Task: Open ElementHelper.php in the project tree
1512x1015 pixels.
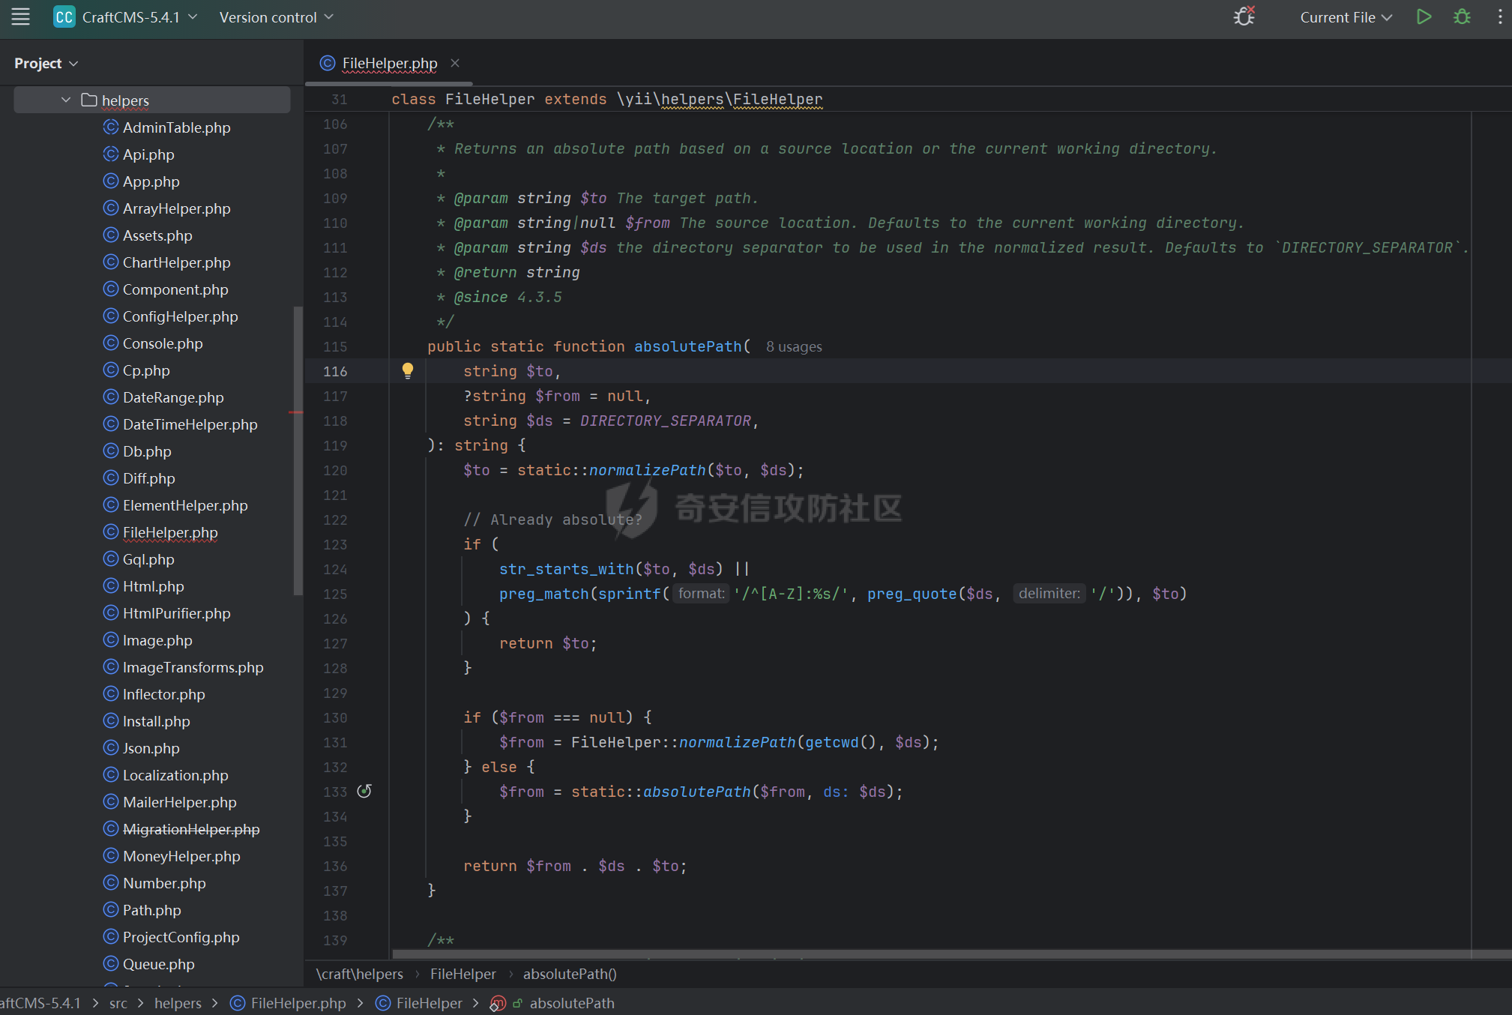Action: tap(185, 505)
